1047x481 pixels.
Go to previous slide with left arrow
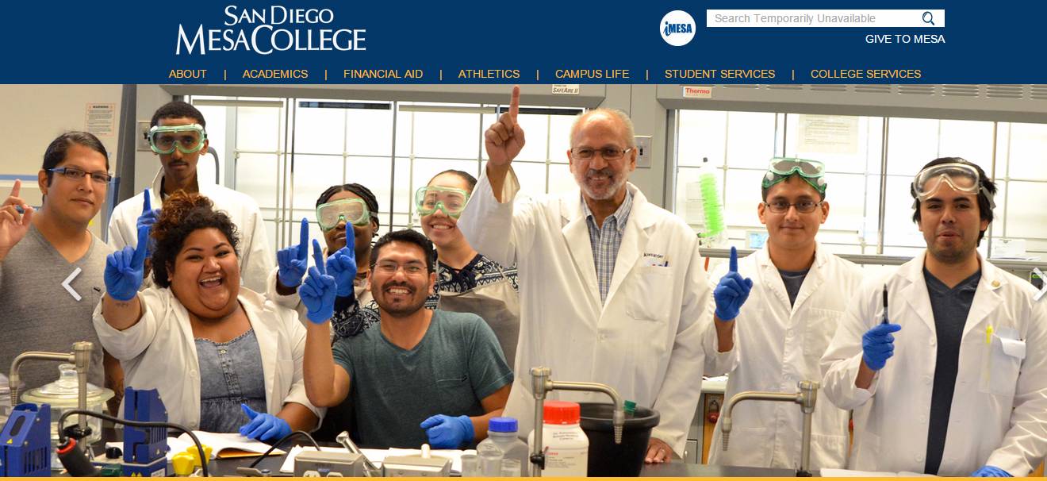(x=71, y=284)
